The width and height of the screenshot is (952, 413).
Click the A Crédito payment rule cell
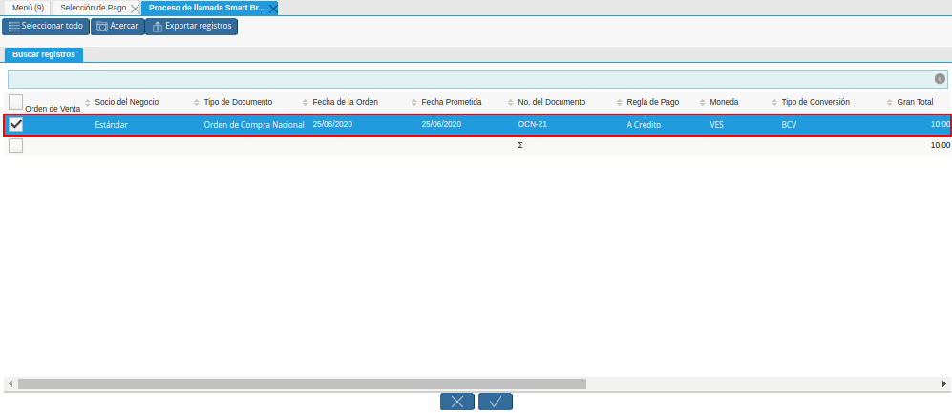tap(644, 124)
